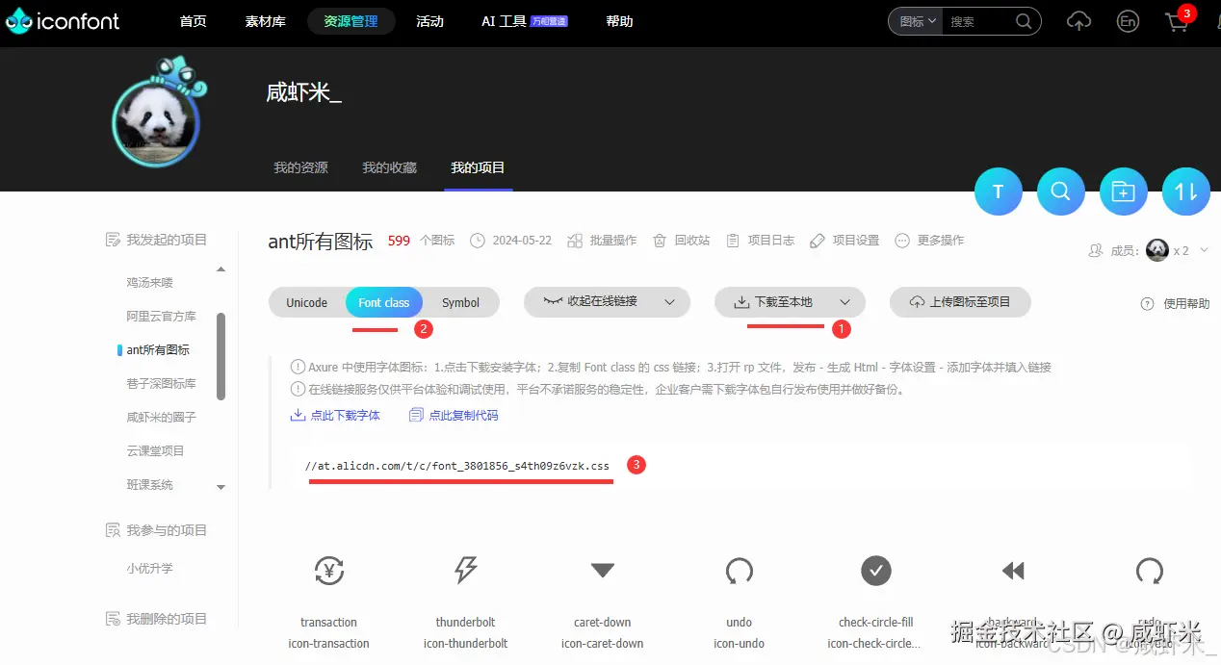Open the 图标 search category dropdown

pyautogui.click(x=914, y=20)
